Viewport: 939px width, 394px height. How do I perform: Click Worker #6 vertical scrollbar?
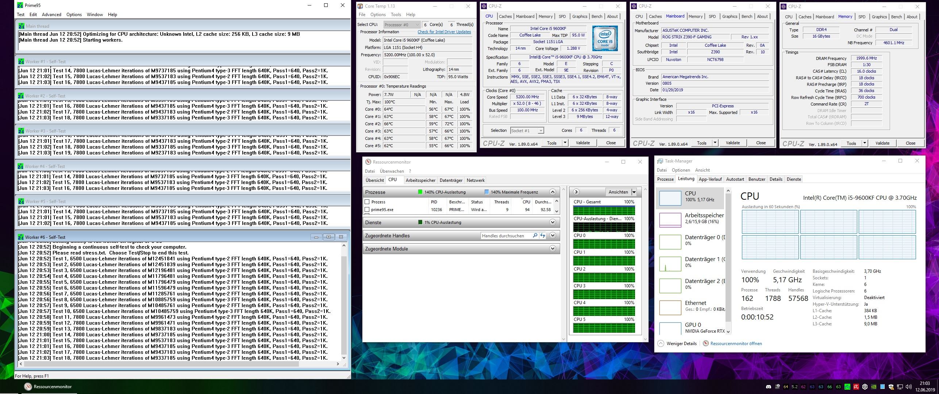tap(343, 301)
